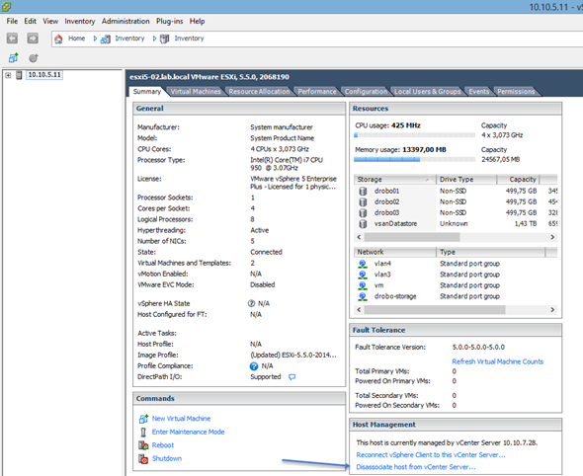The width and height of the screenshot is (583, 476).
Task: Select the host icon beside 10.10.5.11
Action: (x=19, y=75)
